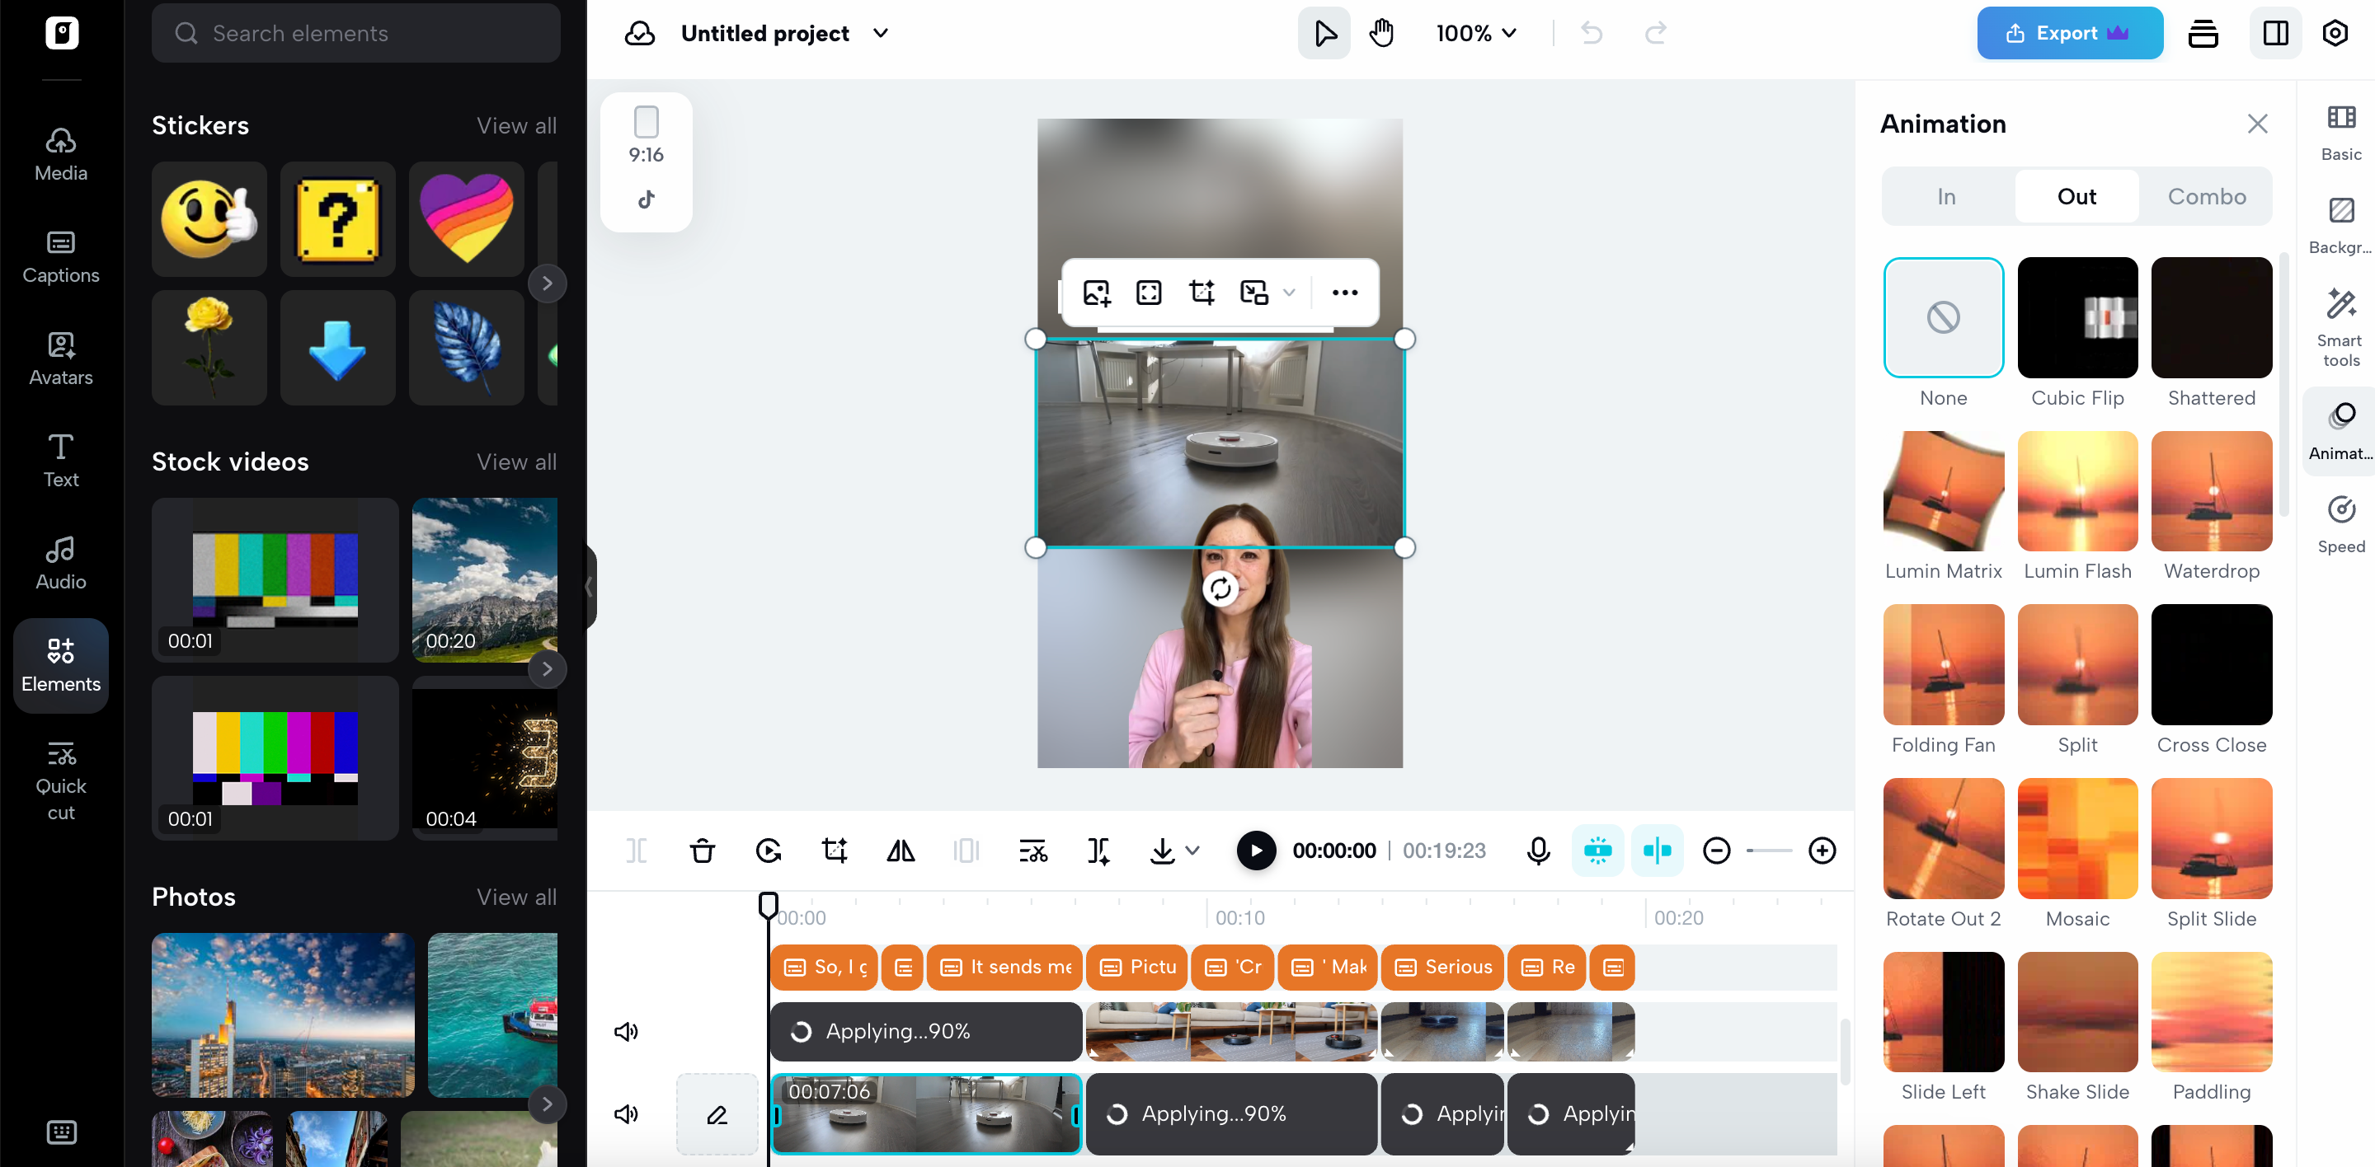Select the crop tool in timeline toolbar
The image size is (2375, 1167).
coord(835,851)
